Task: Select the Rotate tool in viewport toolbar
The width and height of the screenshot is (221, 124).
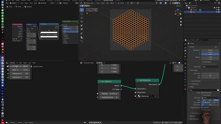Action: (x=82, y=22)
